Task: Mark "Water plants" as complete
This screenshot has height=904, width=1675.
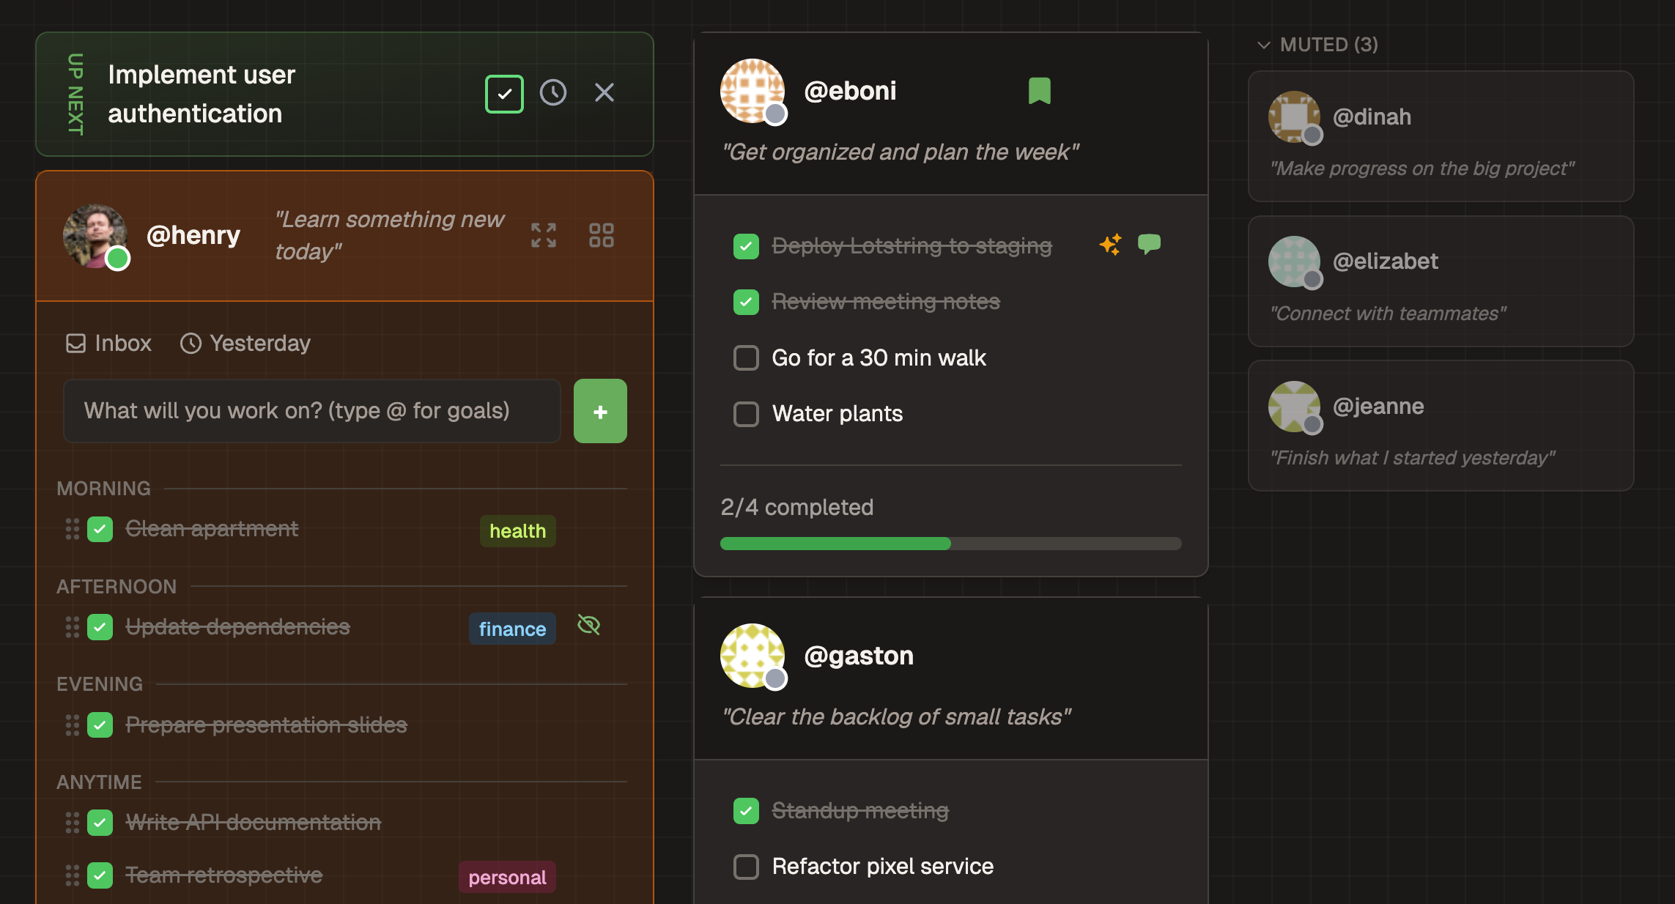Action: coord(745,414)
